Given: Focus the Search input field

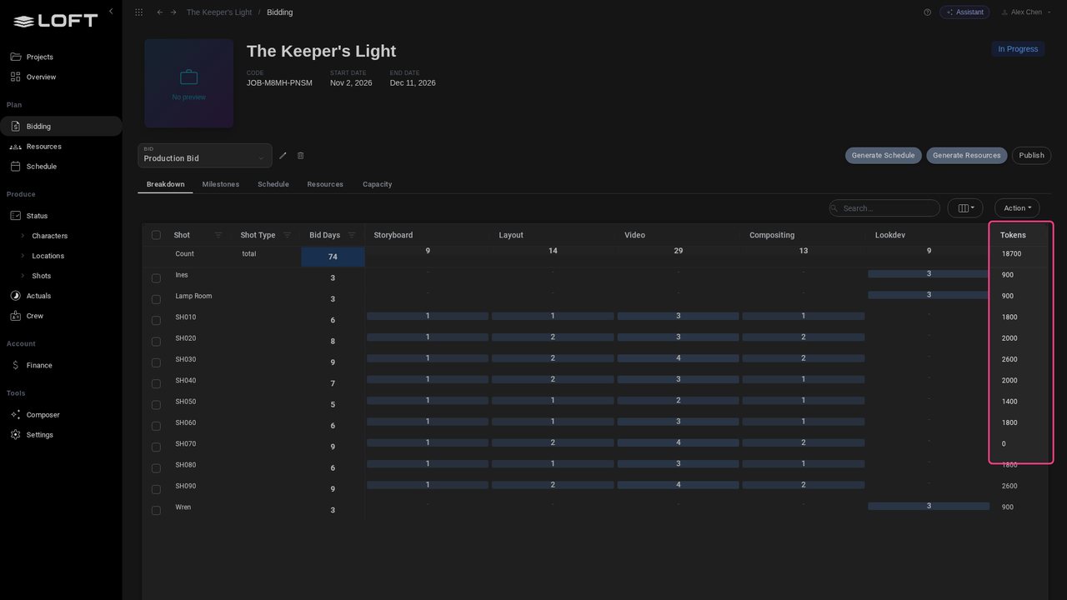Looking at the screenshot, I should coord(884,208).
